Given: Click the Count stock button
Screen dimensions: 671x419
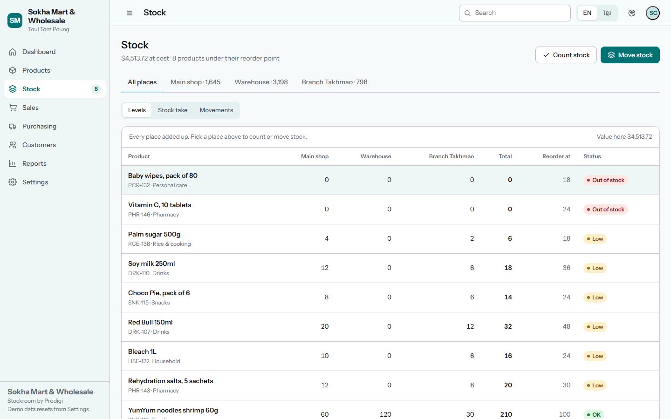Looking at the screenshot, I should point(566,55).
